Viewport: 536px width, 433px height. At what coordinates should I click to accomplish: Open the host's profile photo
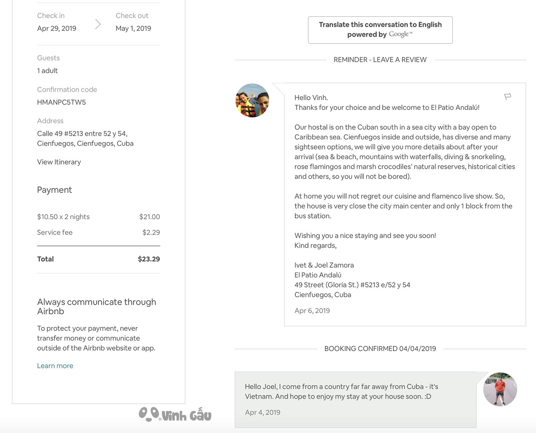click(x=252, y=100)
